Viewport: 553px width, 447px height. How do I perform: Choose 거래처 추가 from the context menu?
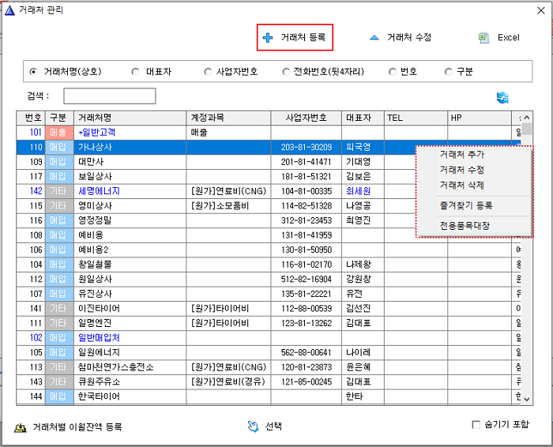tap(462, 155)
